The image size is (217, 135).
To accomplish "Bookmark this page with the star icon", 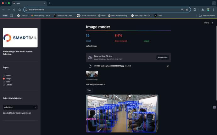I will pyautogui.click(x=187, y=10).
